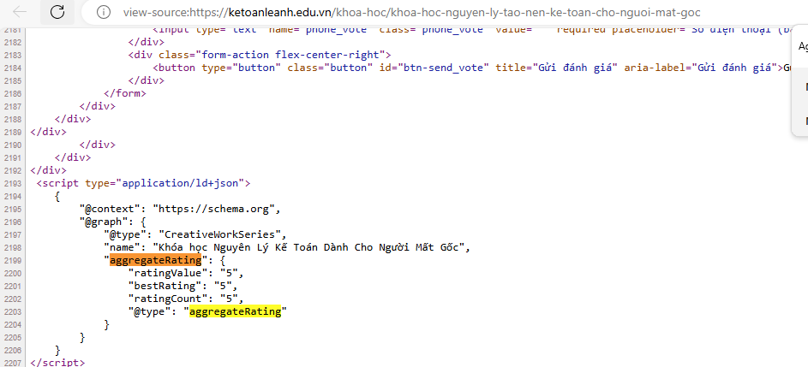Click the "ratingCount" property name
This screenshot has height=367, width=808.
point(167,299)
